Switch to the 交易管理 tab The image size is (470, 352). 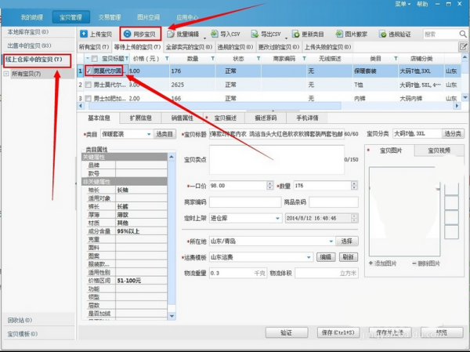[110, 17]
